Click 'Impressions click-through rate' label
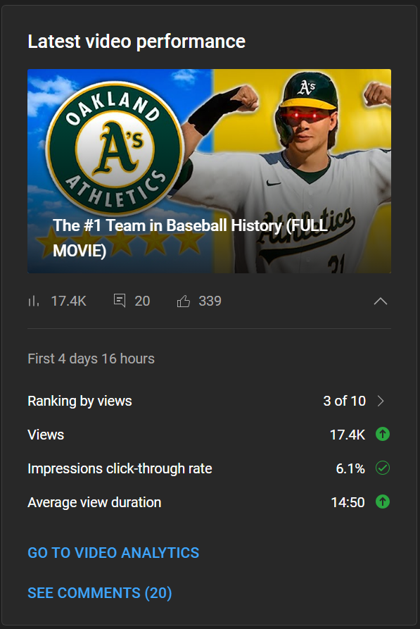The image size is (420, 629). (x=120, y=468)
